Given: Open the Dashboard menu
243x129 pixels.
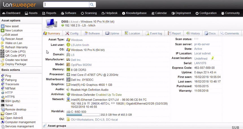Looking at the screenshot, I should point(11,13).
